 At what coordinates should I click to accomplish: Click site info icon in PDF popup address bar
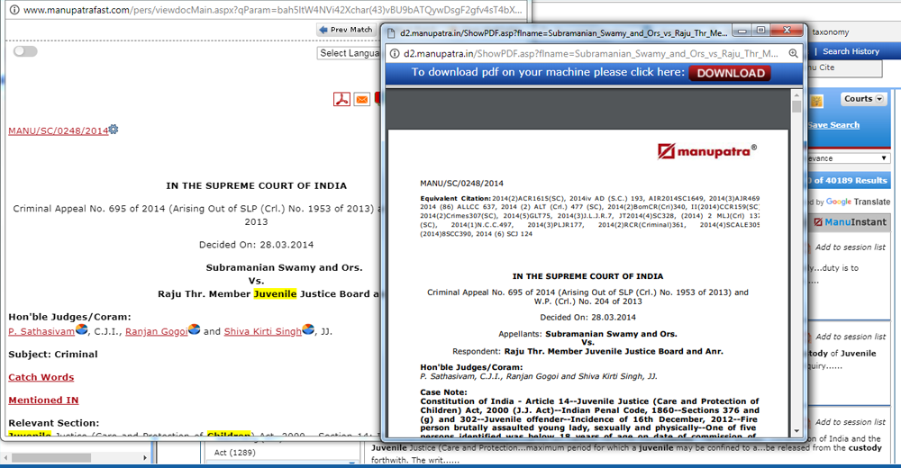tap(395, 53)
